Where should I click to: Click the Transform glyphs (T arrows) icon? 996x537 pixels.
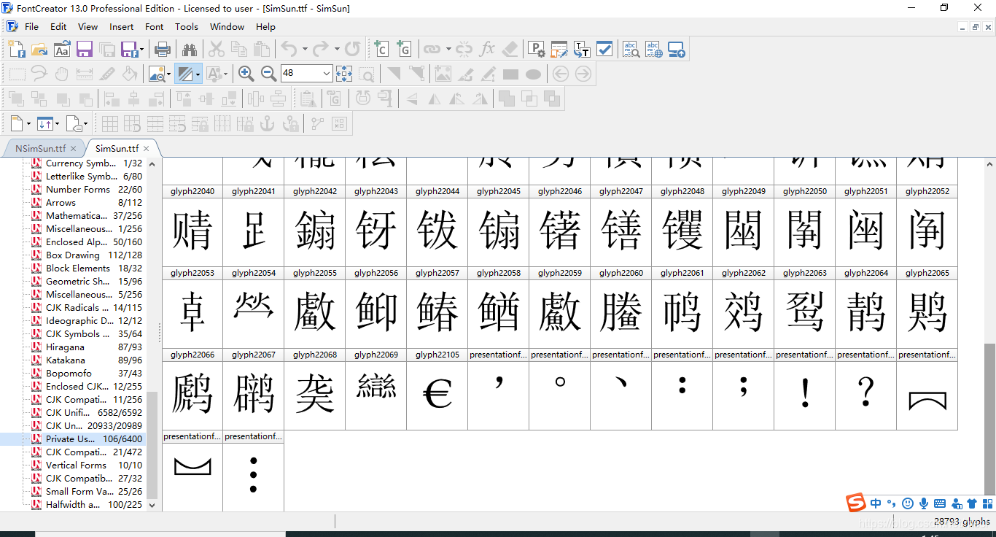582,50
